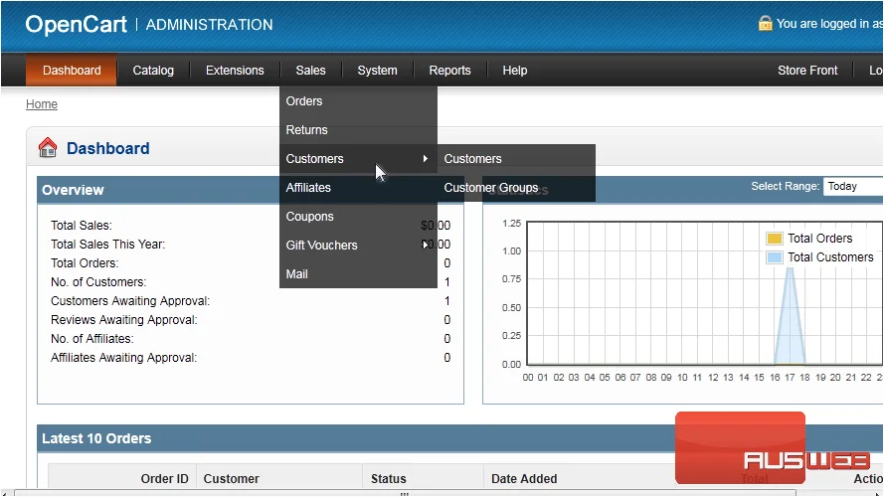884x497 pixels.
Task: Open the Sales menu
Action: pyautogui.click(x=310, y=71)
